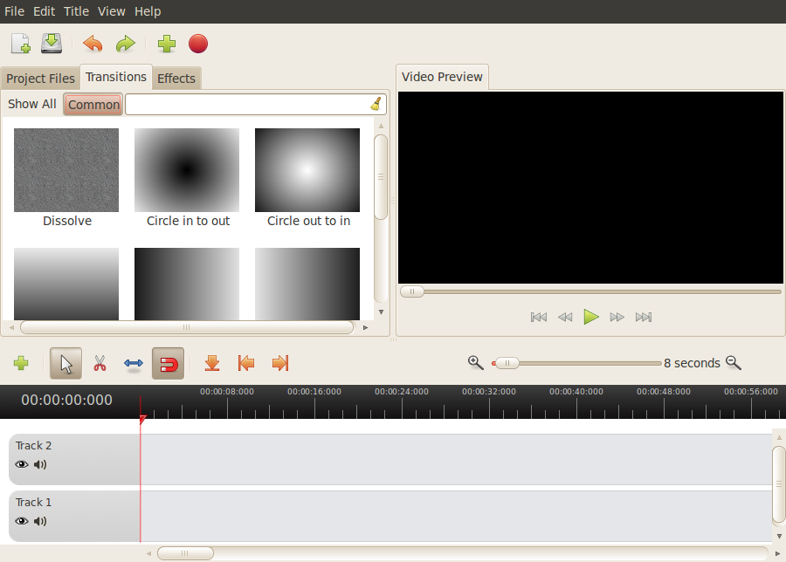Click Show All transitions filter
Screen dimensions: 786x562
pos(31,104)
